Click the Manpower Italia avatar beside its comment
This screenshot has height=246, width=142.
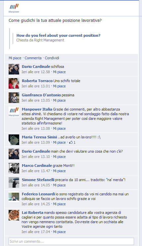pyautogui.click(x=14, y=112)
